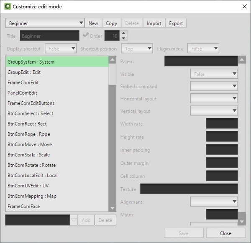Select BtnComRect : Rect in the list
Image resolution: width=251 pixels, height=243 pixels.
click(x=57, y=124)
